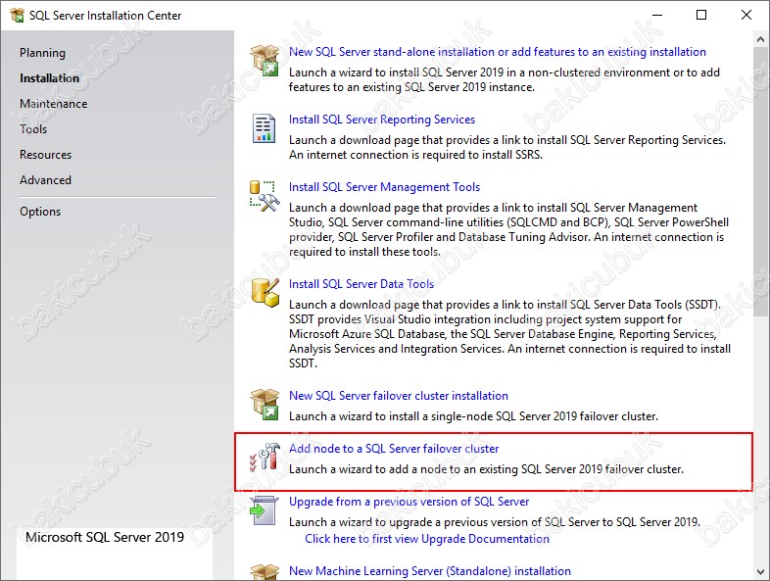Viewport: 770px width, 581px height.
Task: Open Install SQL Server Data Tools link
Action: tap(361, 284)
